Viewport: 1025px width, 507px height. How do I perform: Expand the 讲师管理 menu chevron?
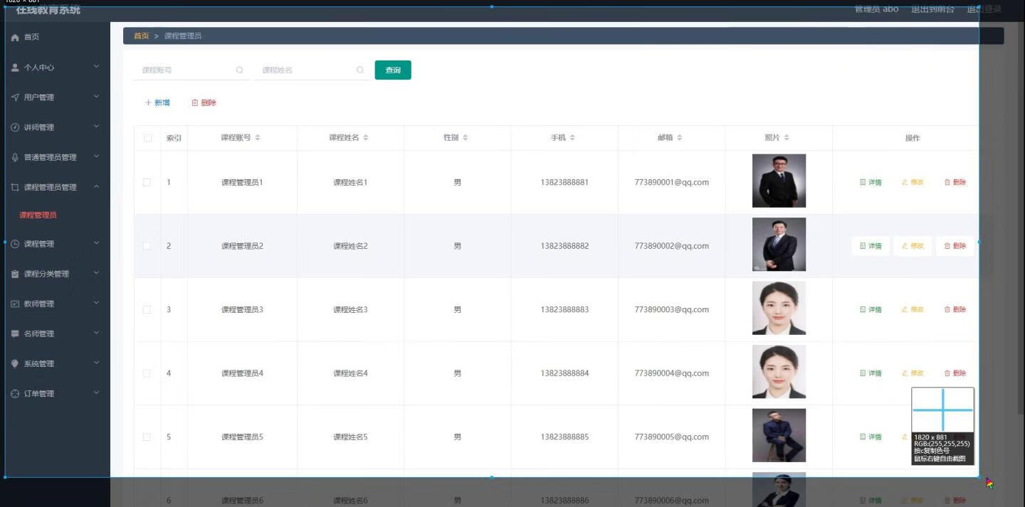97,127
